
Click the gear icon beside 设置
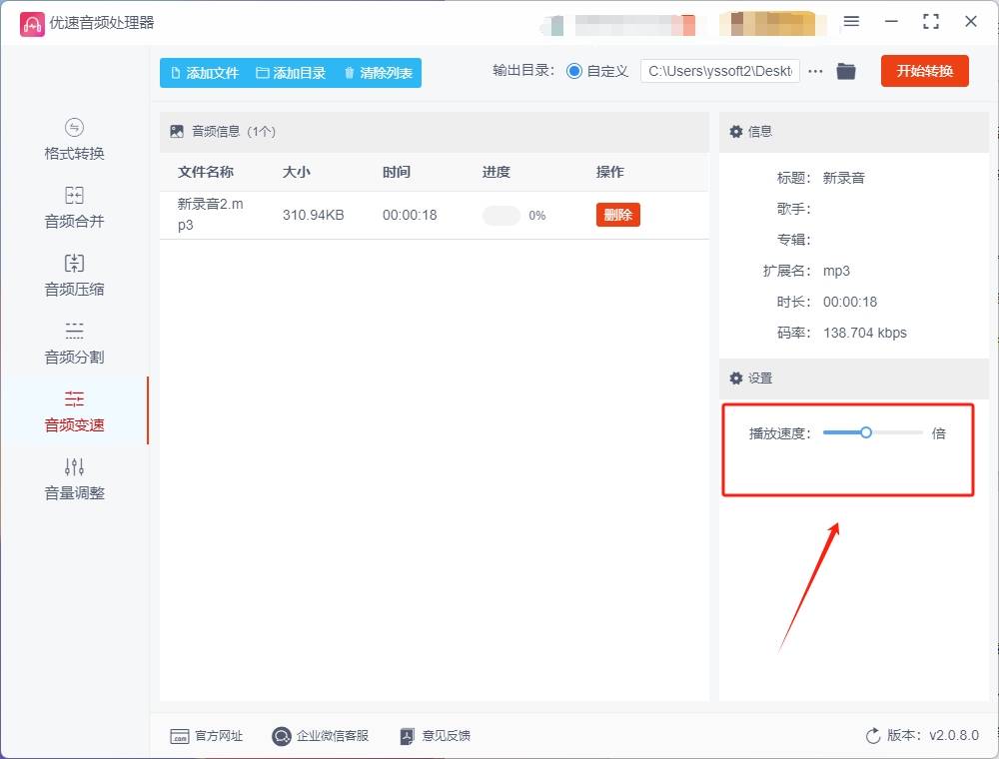coord(736,379)
